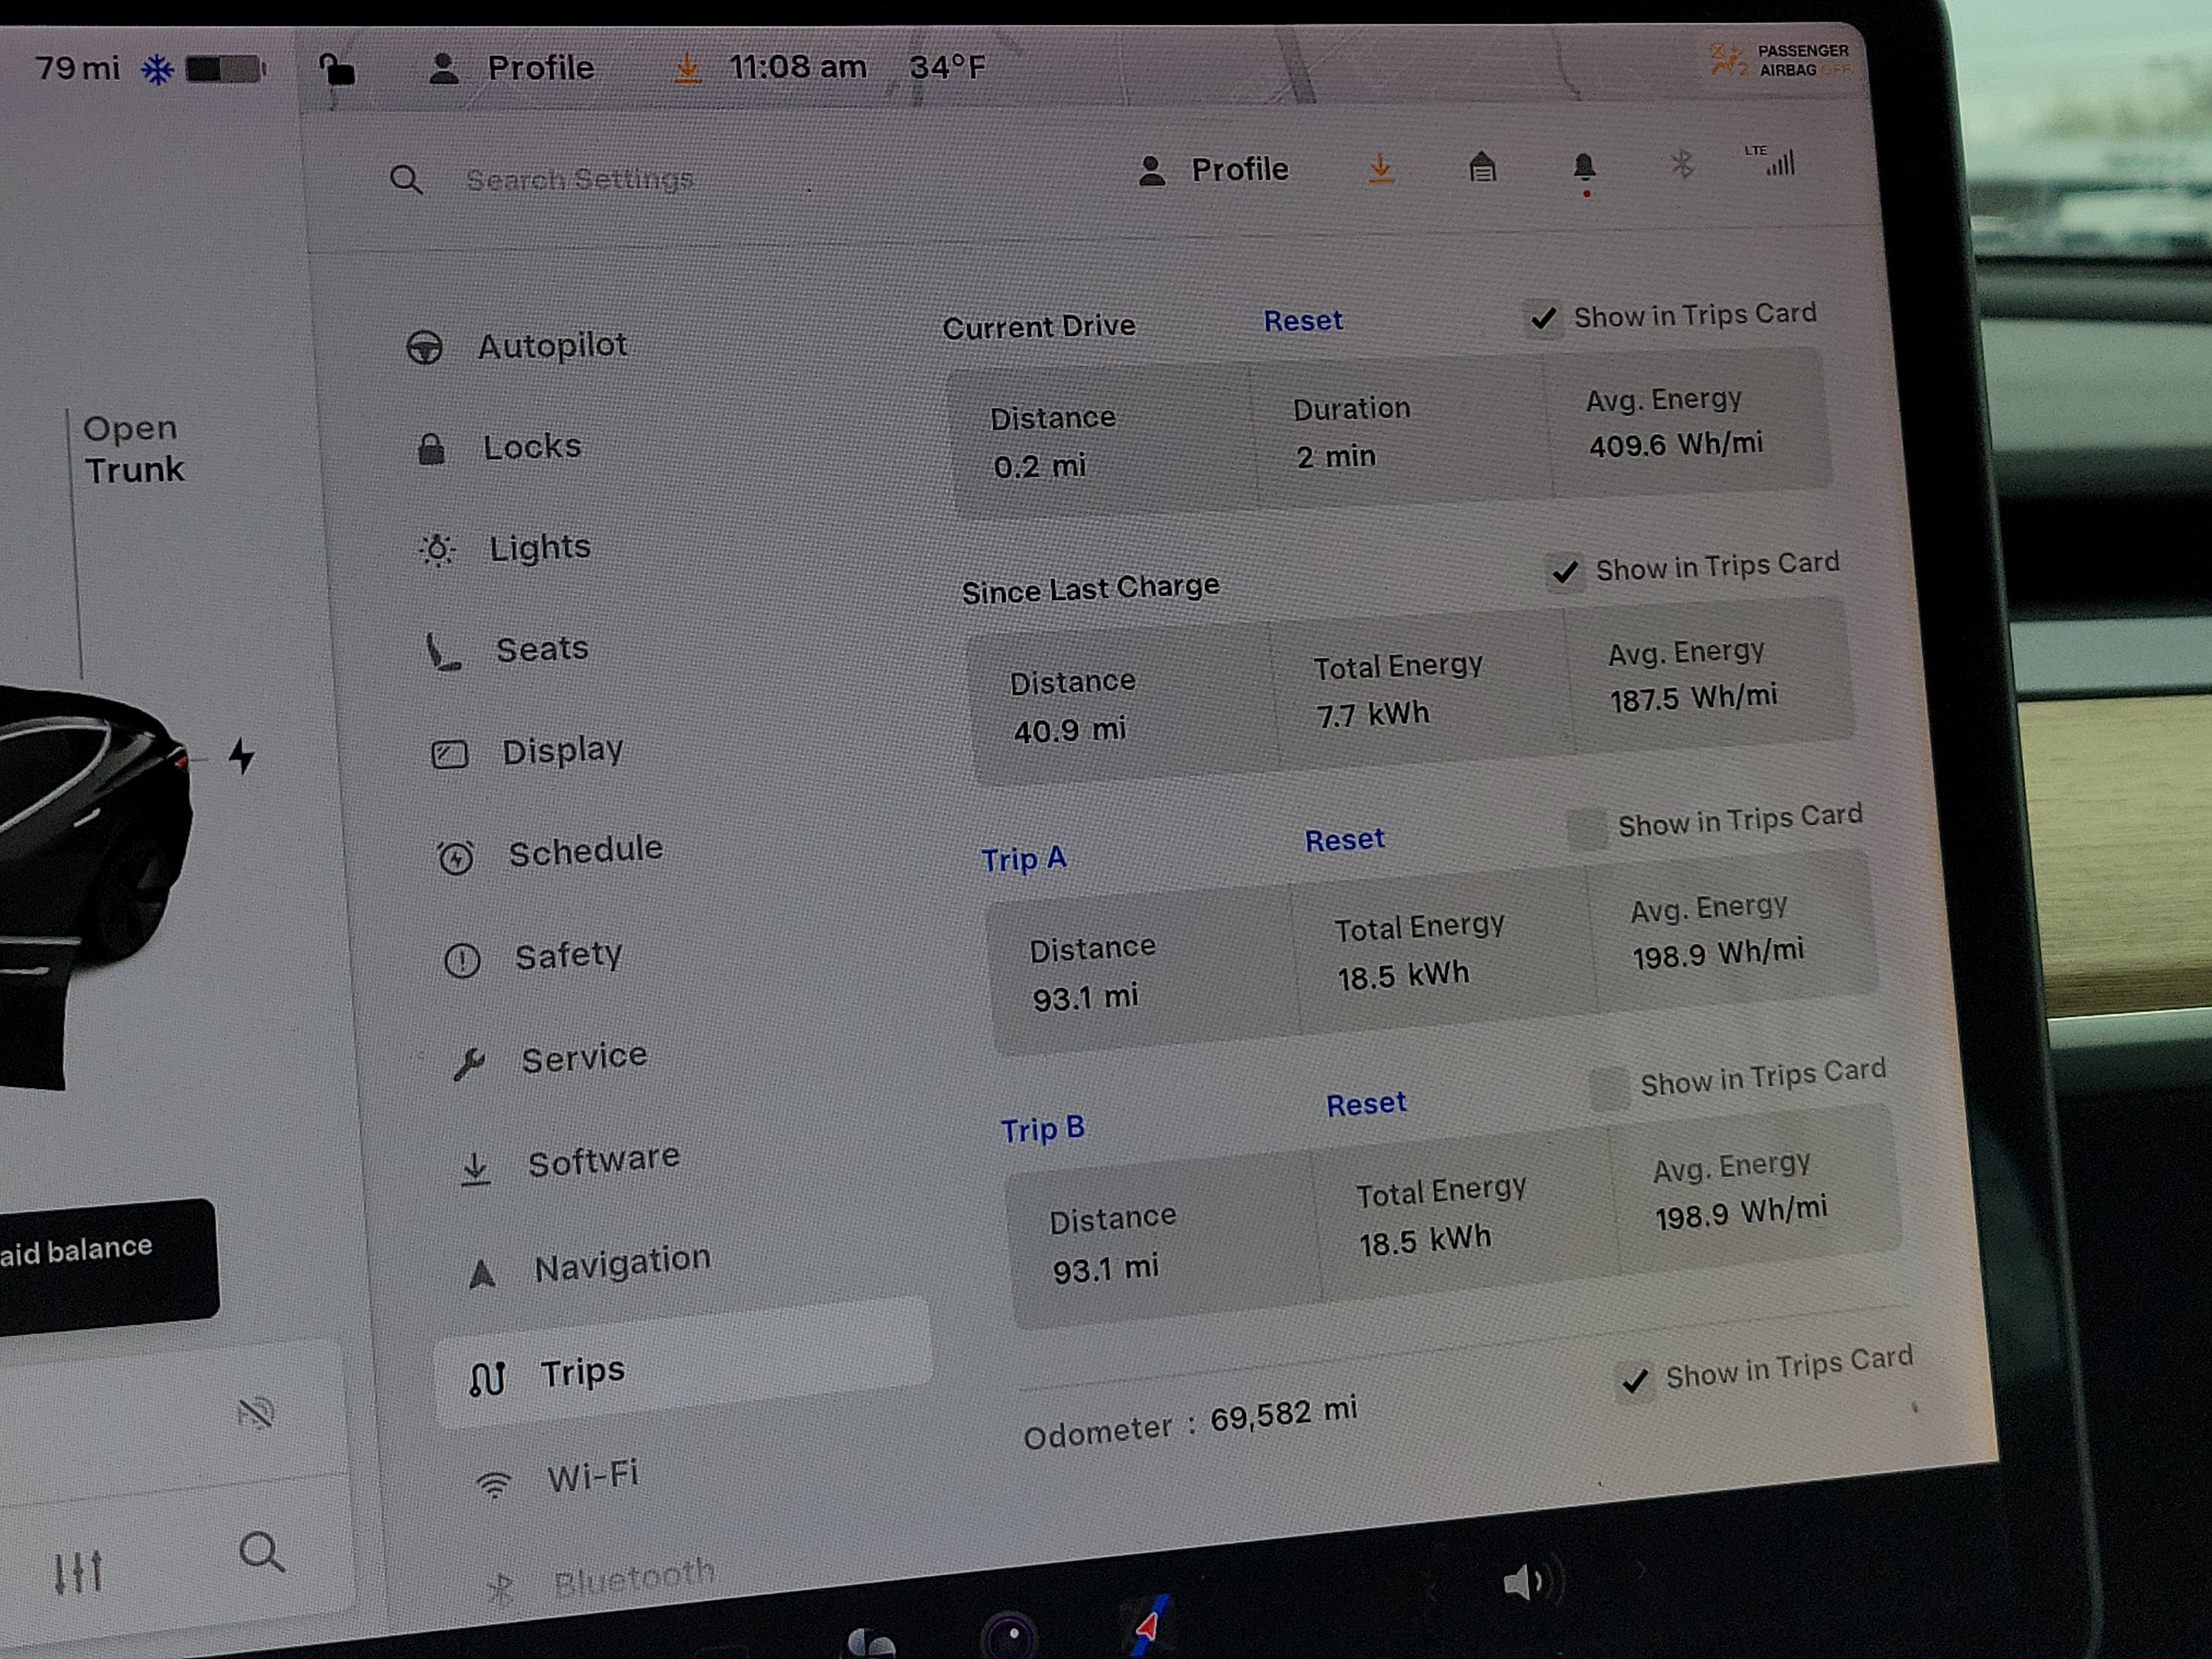Uncheck Current Drive Show in Trips Card
The image size is (2212, 1659).
click(x=1543, y=319)
